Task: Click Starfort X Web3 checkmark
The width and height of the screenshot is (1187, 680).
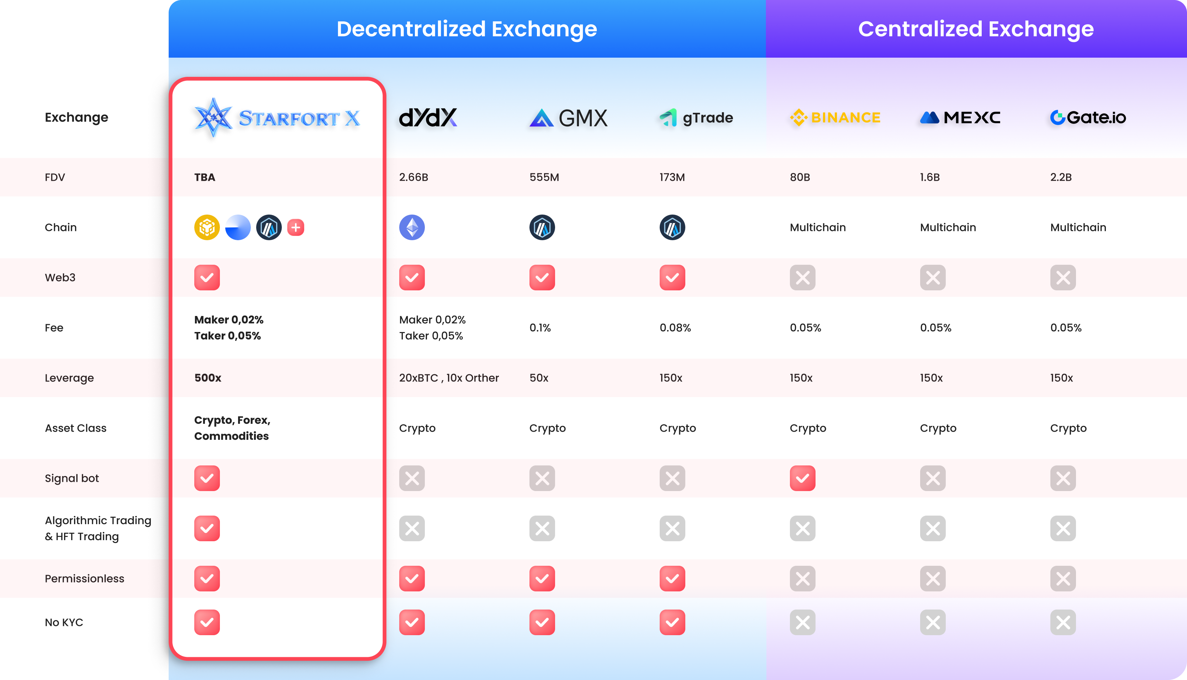Action: tap(207, 278)
